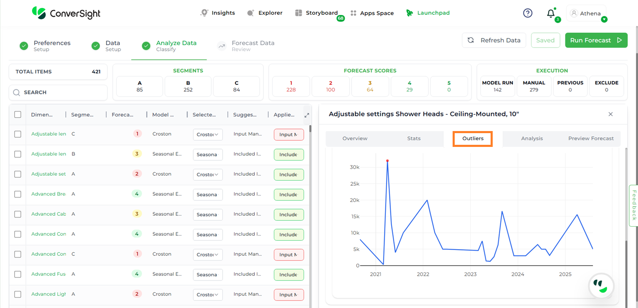Switch to the Stats tab

[414, 139]
